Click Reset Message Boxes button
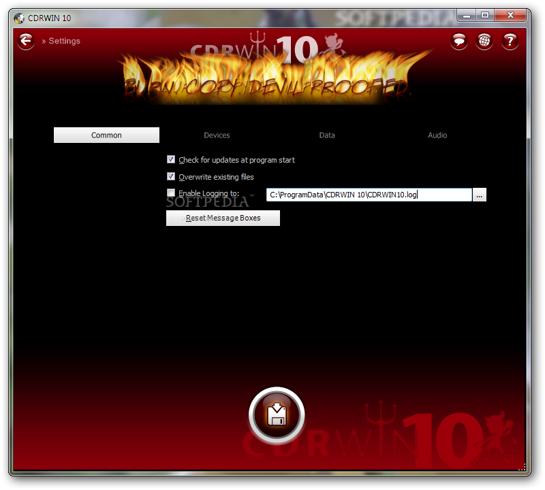The height and width of the screenshot is (490, 545). pyautogui.click(x=223, y=218)
